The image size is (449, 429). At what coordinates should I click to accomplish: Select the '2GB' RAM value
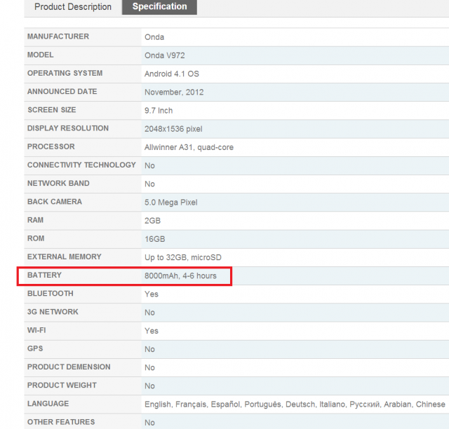[x=153, y=221]
